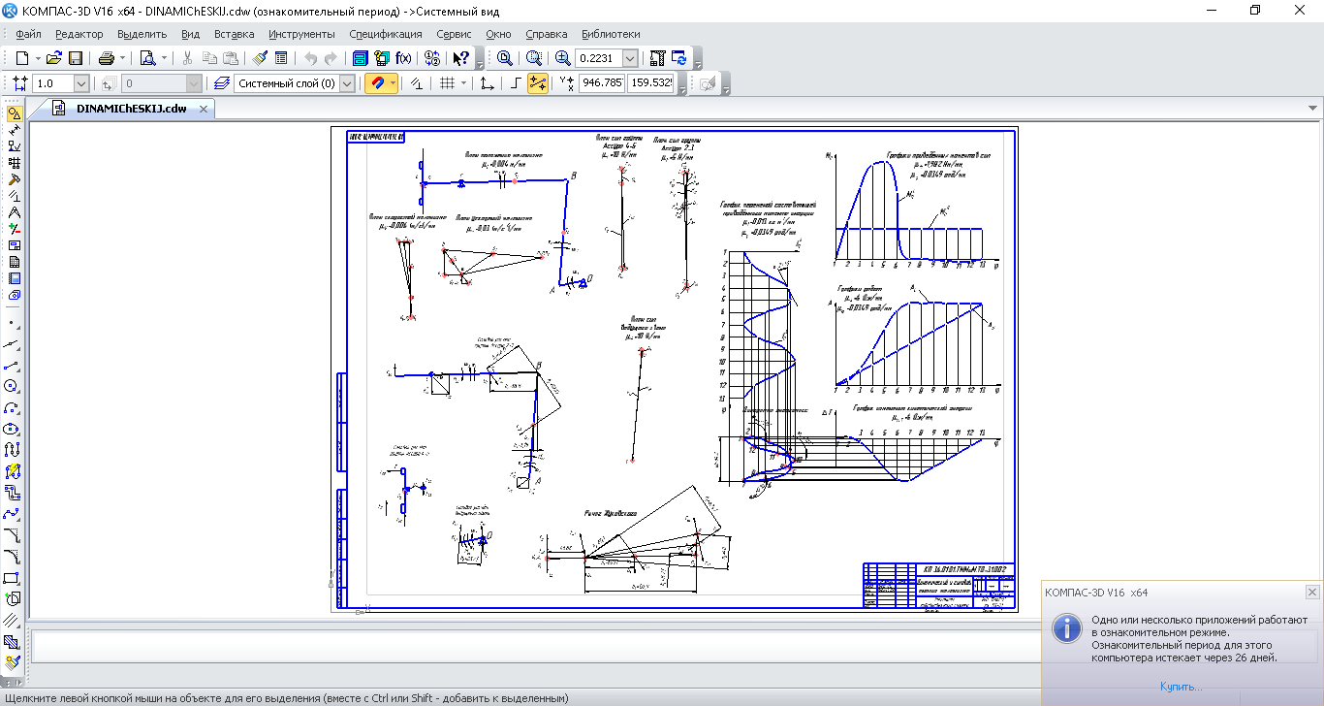Create a new document with New icon
1324x706 pixels.
coord(21,58)
